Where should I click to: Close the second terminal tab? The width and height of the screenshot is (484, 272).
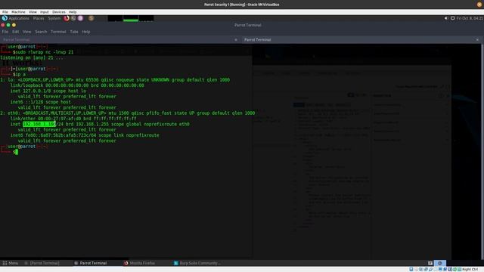coord(477,40)
